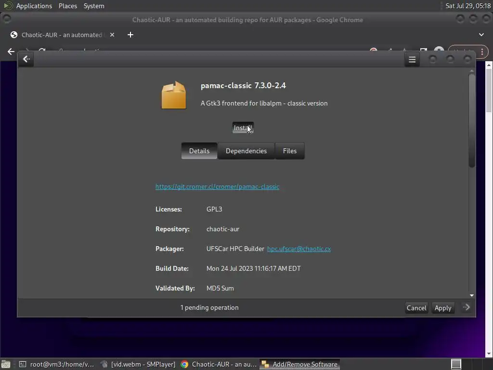Click the Chrome page scrollbar
This screenshot has width=493, height=370.
[489, 91]
